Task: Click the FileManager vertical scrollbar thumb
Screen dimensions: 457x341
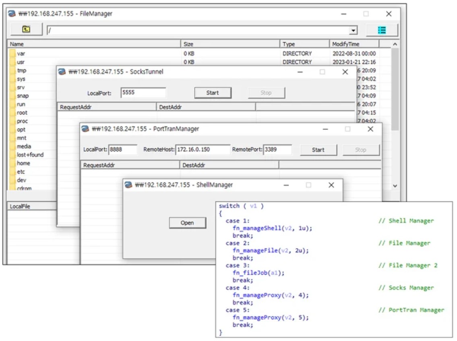Action: [395, 89]
